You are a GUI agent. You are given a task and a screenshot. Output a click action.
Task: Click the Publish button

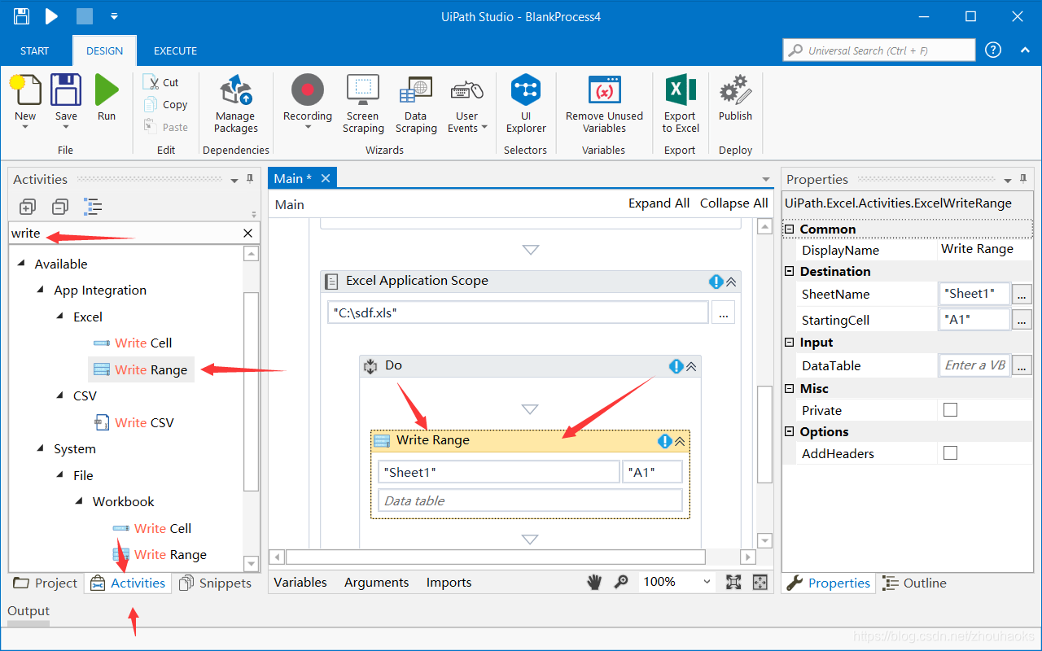pyautogui.click(x=735, y=98)
